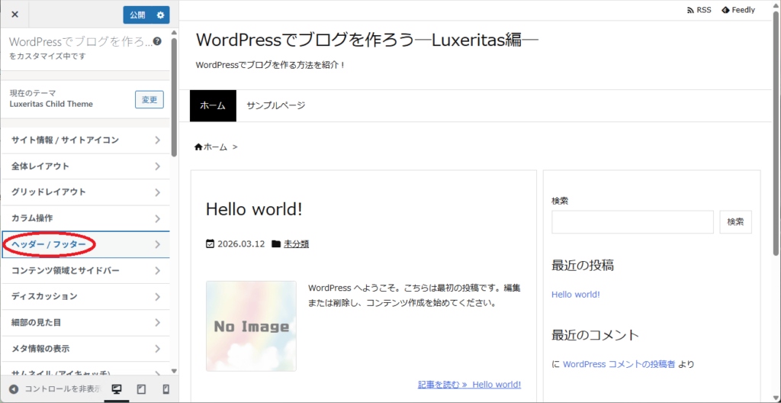Click the No Image thumbnail
This screenshot has height=403, width=781.
(x=251, y=326)
